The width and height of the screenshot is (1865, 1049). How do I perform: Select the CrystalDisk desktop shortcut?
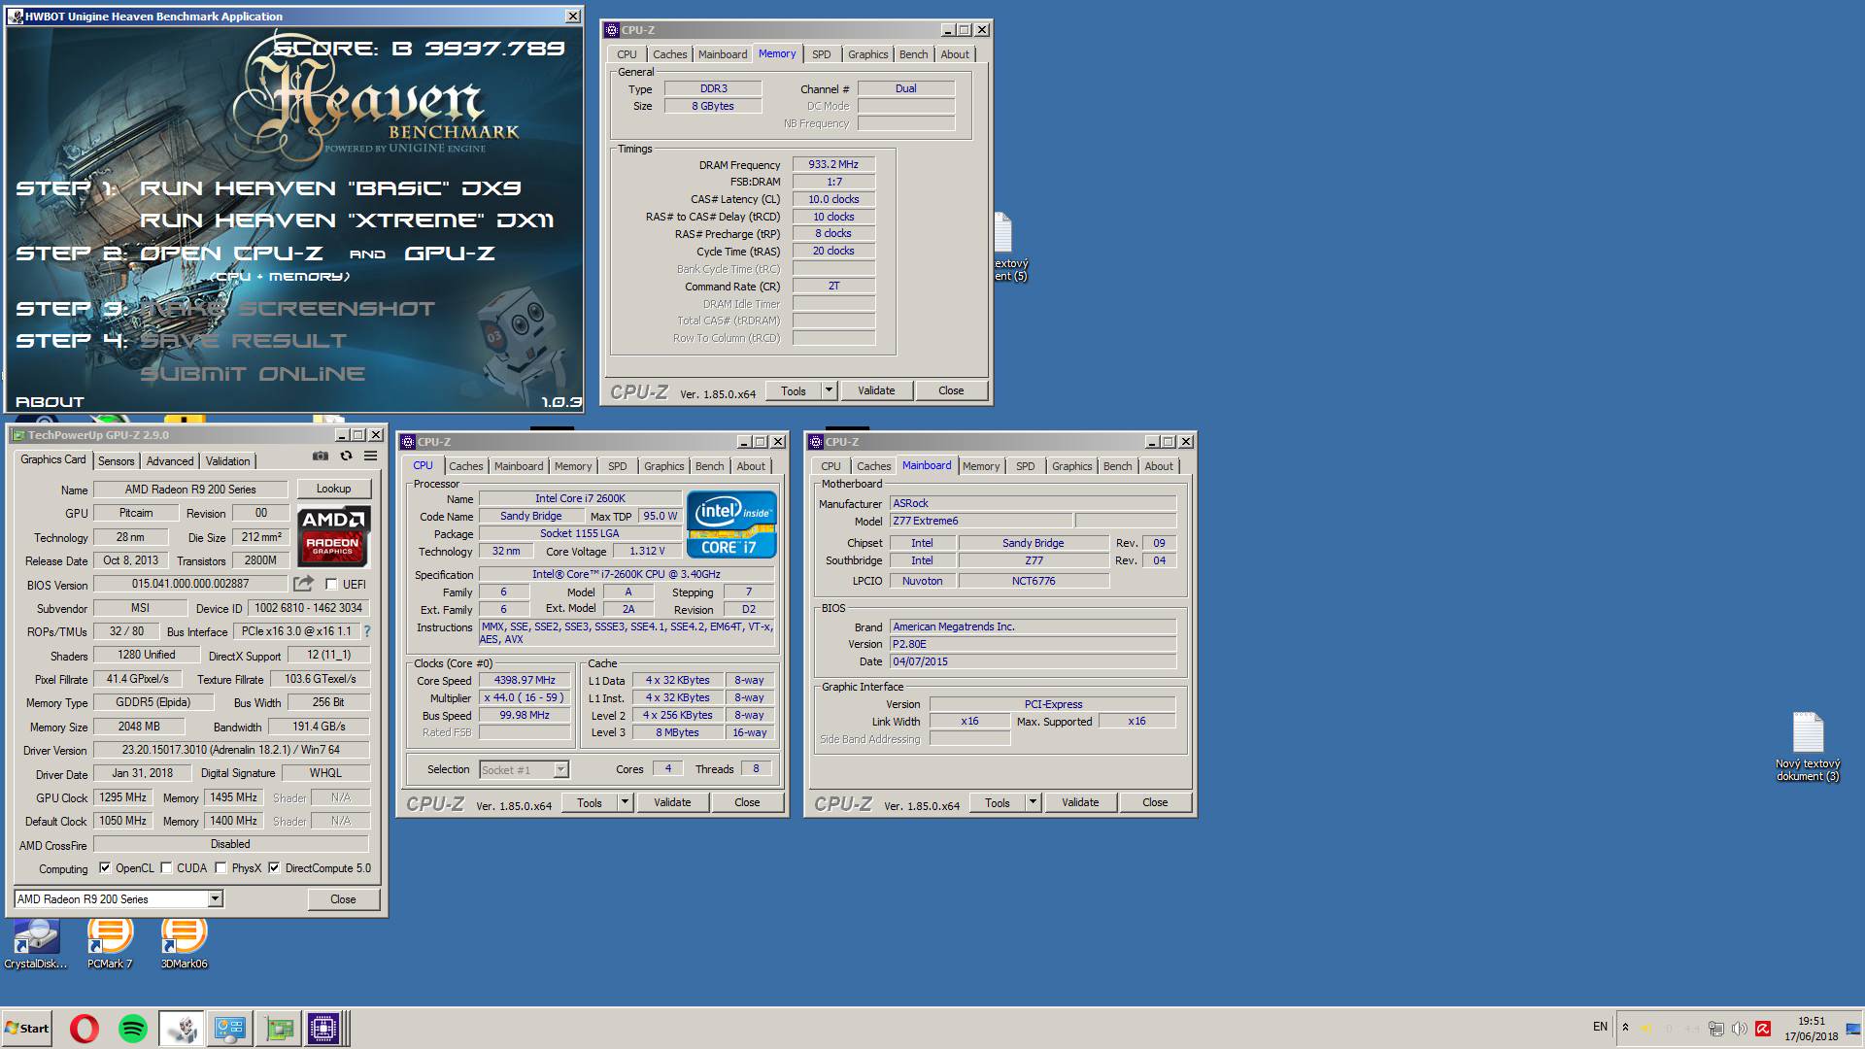click(x=36, y=943)
